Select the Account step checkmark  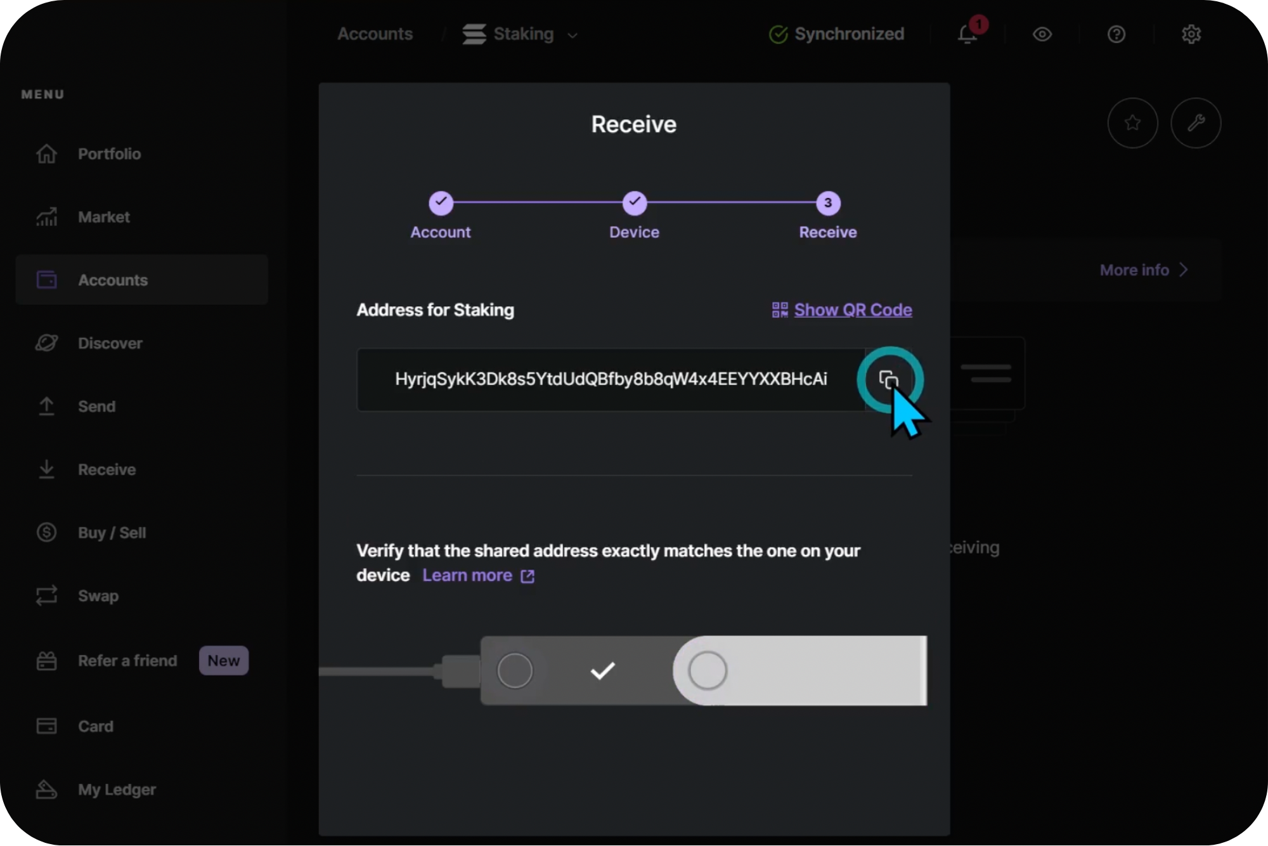click(441, 203)
